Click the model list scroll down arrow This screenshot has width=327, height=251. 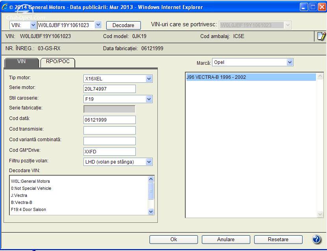[x=320, y=214]
